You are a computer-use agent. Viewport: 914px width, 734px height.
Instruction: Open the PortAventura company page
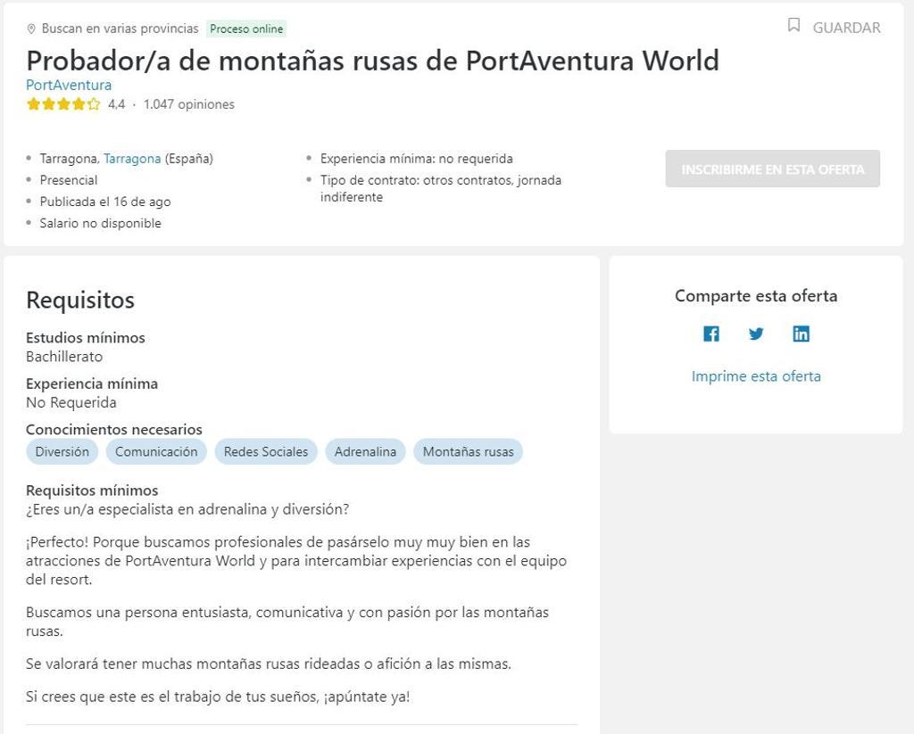(67, 85)
